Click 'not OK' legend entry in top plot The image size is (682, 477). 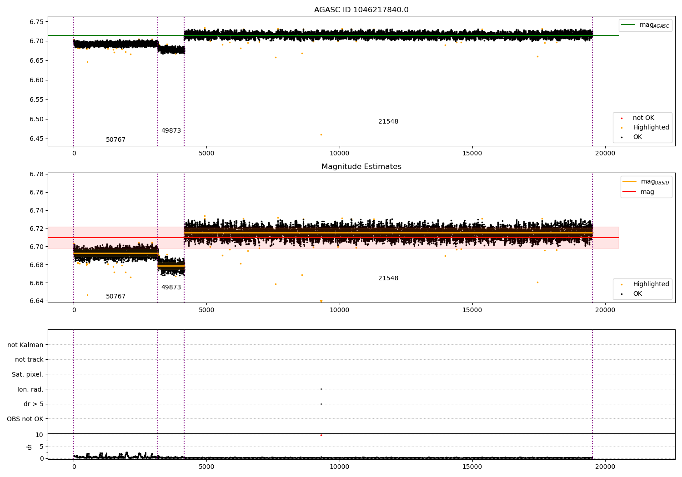click(x=643, y=118)
